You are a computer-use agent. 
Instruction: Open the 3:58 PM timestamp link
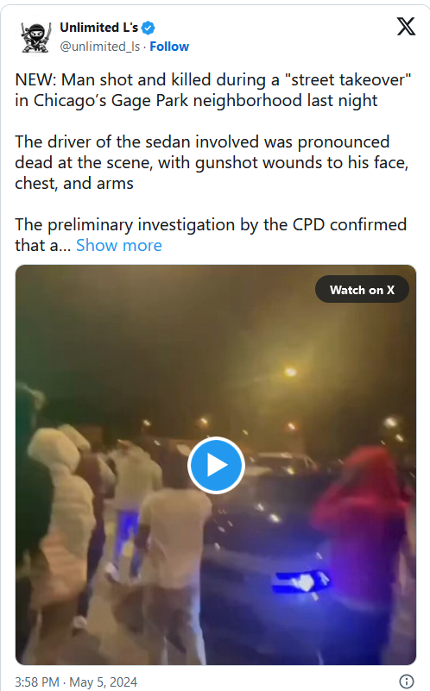tap(37, 682)
